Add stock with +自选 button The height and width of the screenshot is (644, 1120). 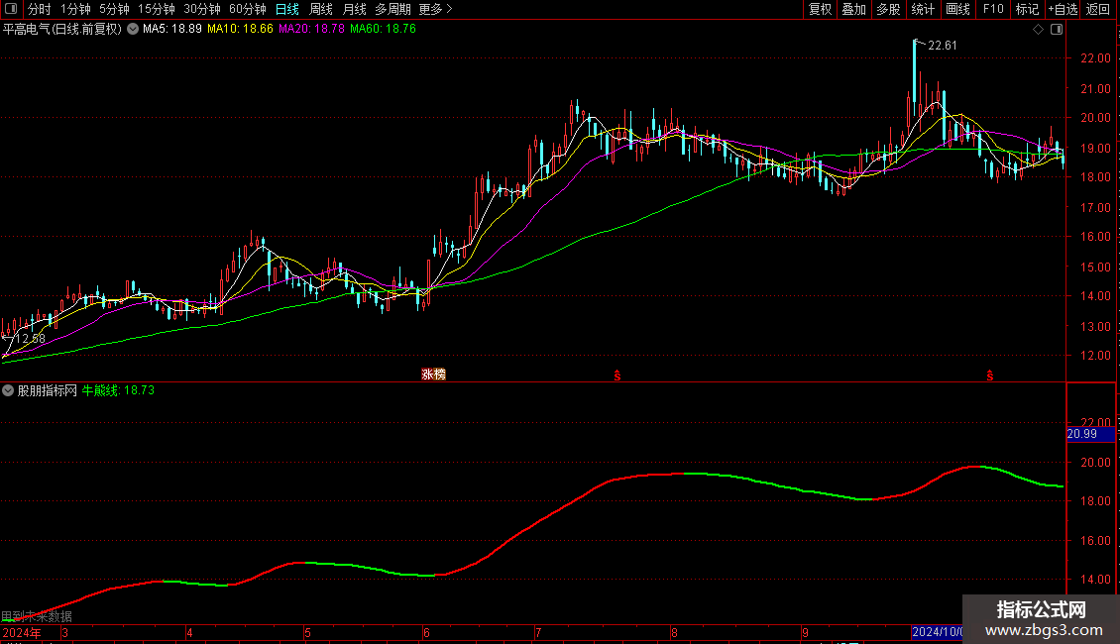pos(1063,9)
